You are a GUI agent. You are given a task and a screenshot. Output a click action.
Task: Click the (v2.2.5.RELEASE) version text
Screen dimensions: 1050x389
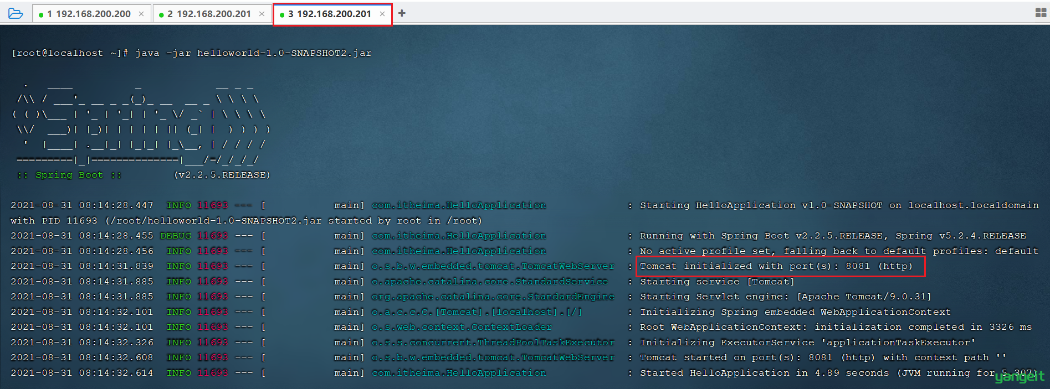click(x=222, y=175)
